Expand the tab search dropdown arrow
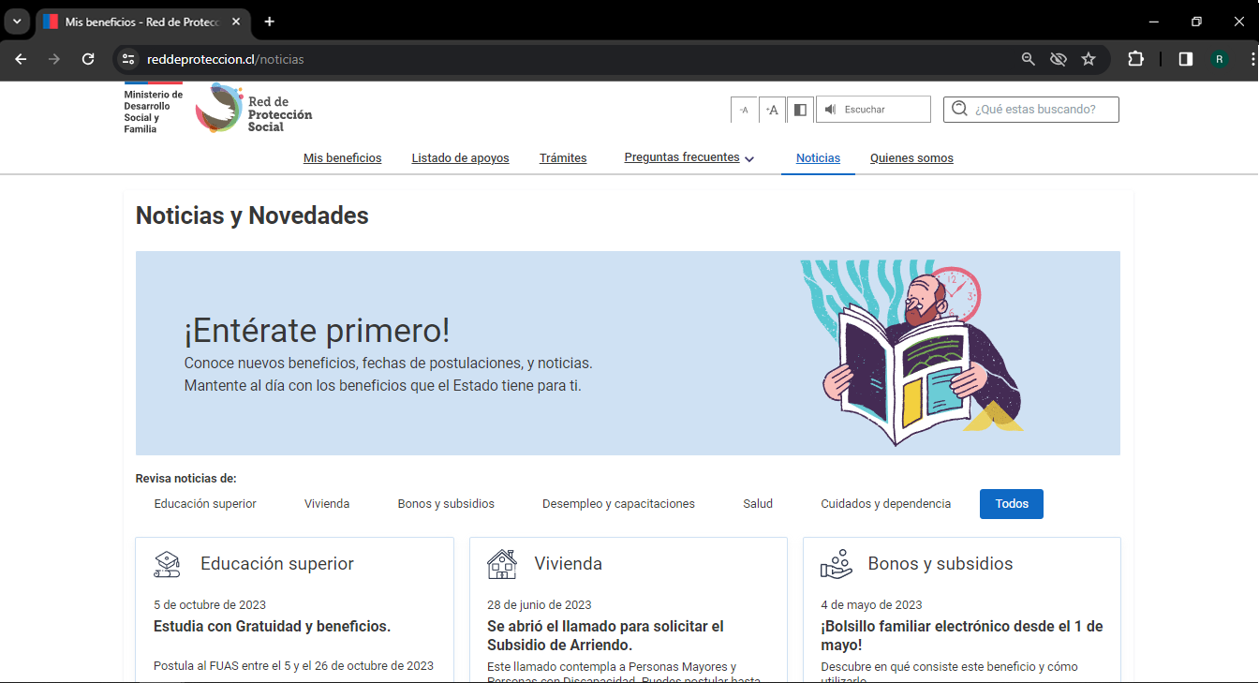1259x683 pixels. pyautogui.click(x=17, y=22)
